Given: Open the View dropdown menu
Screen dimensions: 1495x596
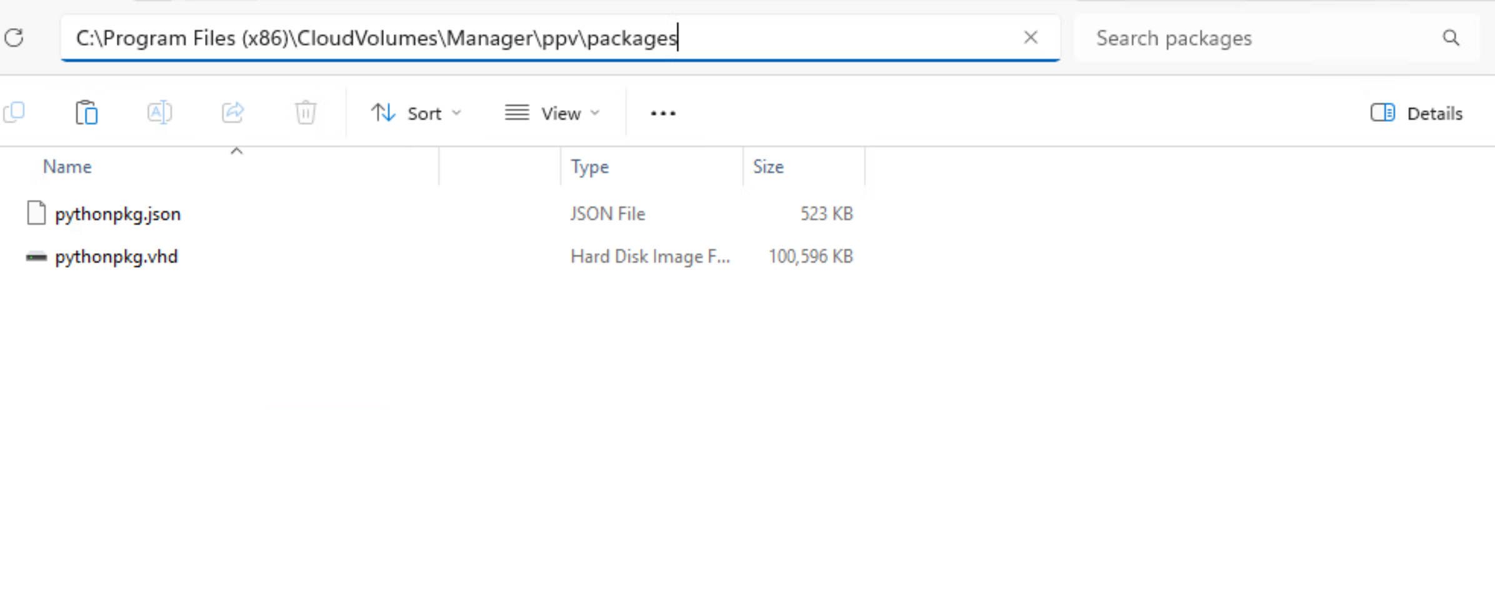Looking at the screenshot, I should 552,113.
